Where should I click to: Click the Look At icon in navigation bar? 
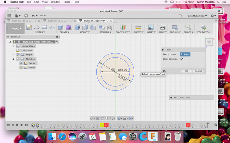click(97, 118)
